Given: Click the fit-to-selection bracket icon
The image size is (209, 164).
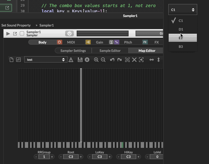Looking at the screenshot, I should click(141, 60).
